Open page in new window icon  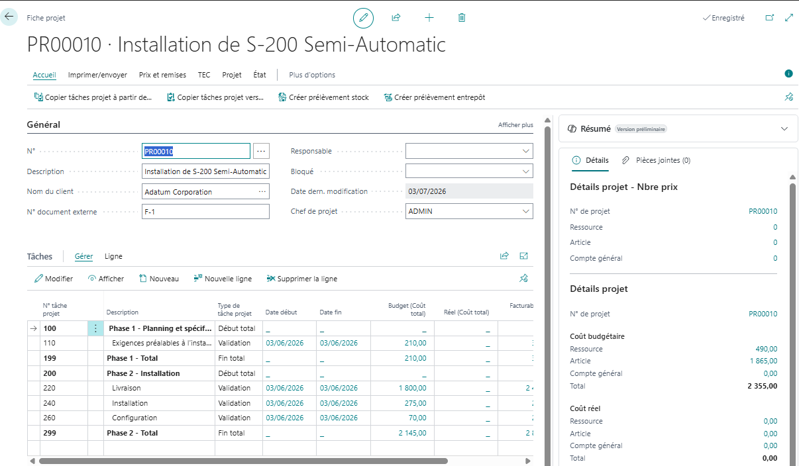click(770, 18)
